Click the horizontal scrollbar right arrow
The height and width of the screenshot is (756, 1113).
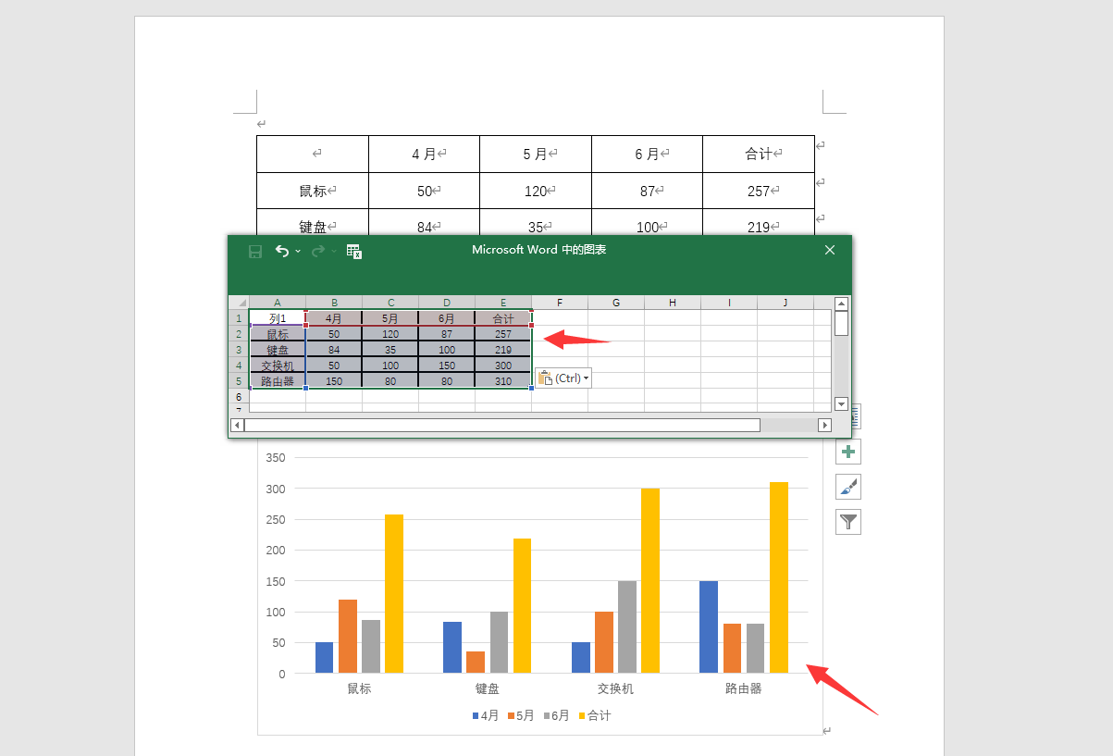825,425
